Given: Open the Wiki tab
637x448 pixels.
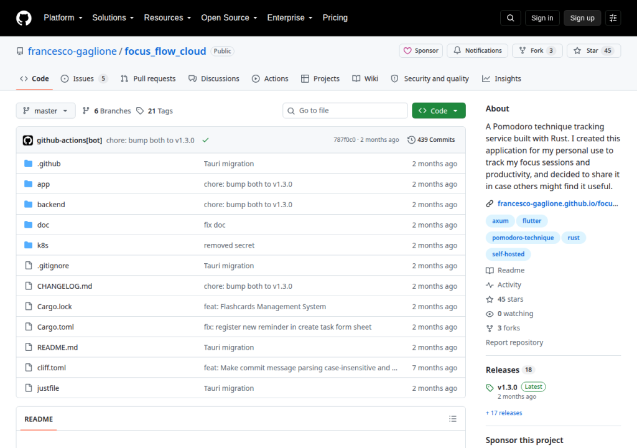Looking at the screenshot, I should (x=365, y=78).
